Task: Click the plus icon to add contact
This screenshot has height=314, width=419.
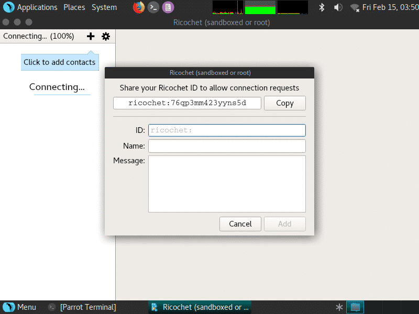Action: (x=91, y=36)
